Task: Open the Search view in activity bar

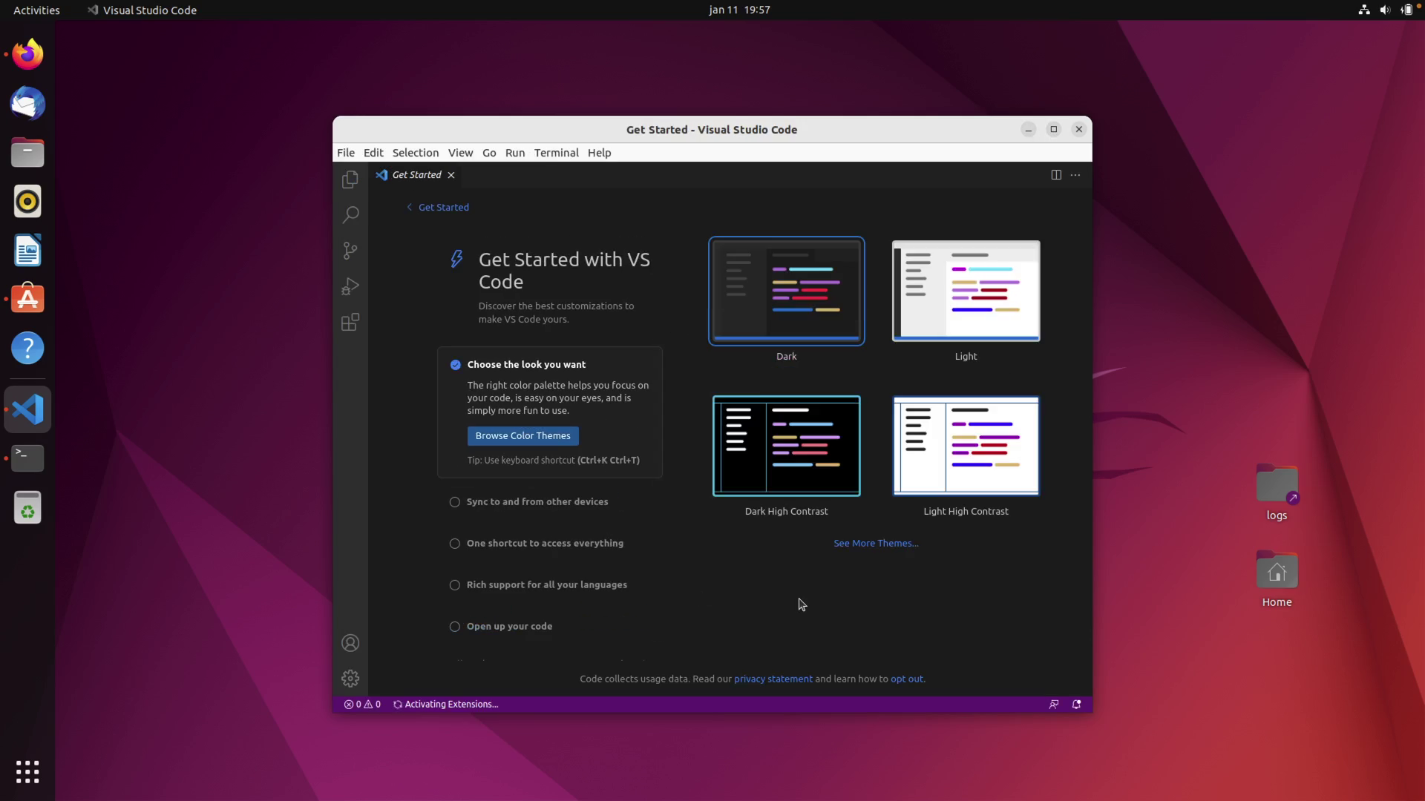Action: (x=350, y=215)
